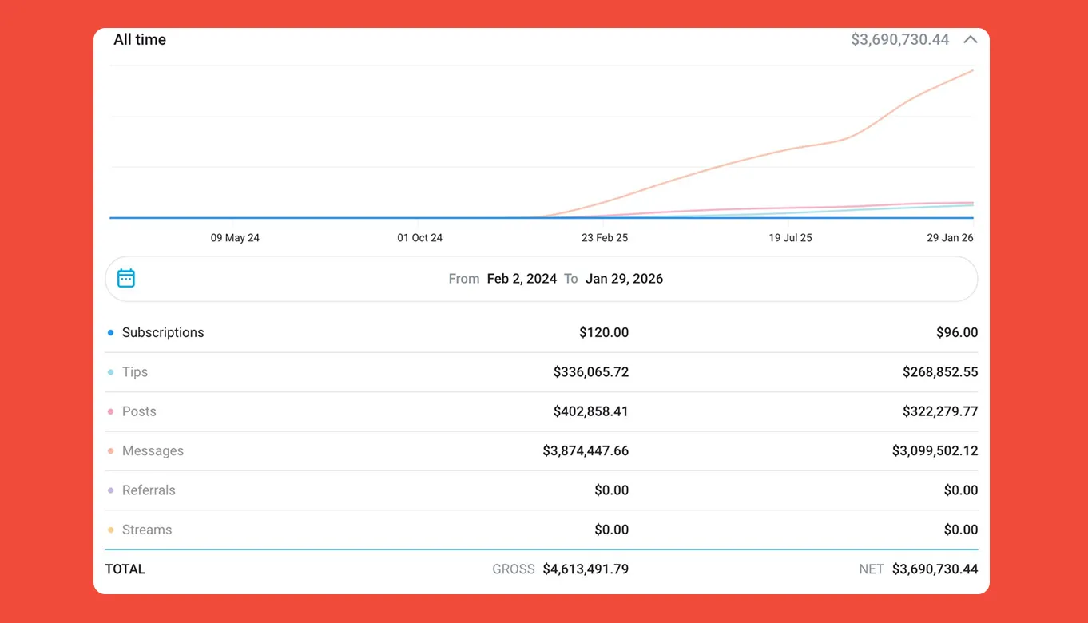Viewport: 1088px width, 623px height.
Task: Select the To date Jan 29, 2026
Action: pyautogui.click(x=624, y=279)
